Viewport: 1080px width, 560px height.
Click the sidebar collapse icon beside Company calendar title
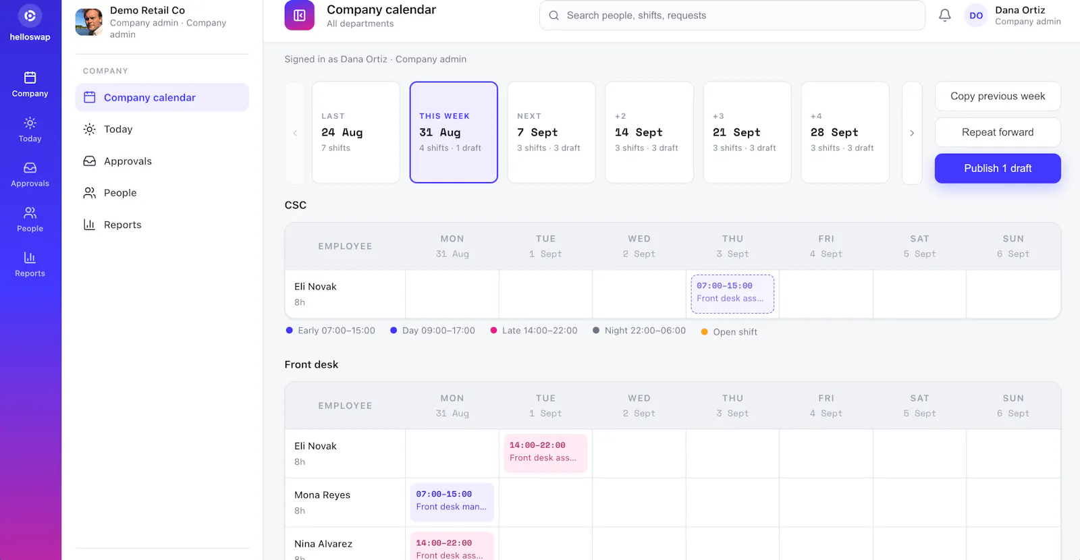coord(300,16)
